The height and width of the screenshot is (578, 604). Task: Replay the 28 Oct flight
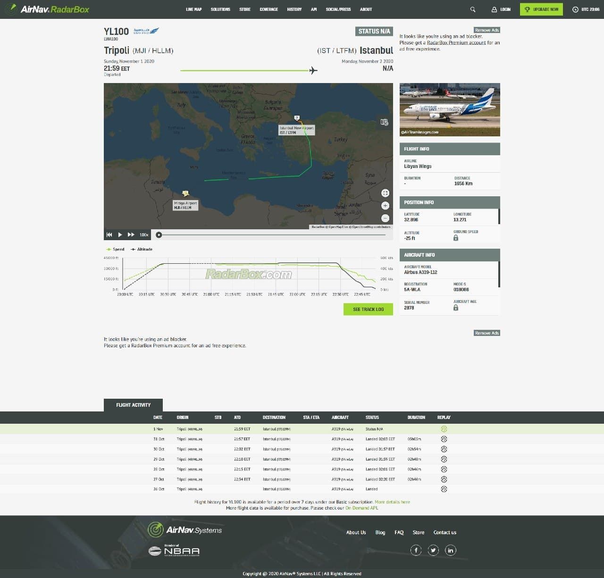click(444, 469)
